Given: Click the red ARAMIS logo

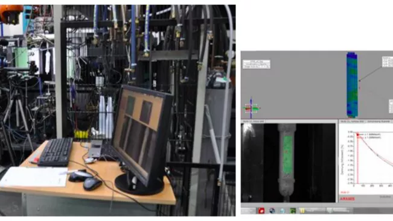Looking at the screenshot, I should (347, 199).
